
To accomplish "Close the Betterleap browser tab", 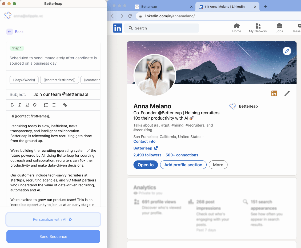I will [x=191, y=7].
